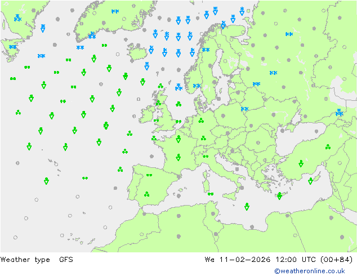Click the weatheronline.co.uk copyright link

point(310,271)
